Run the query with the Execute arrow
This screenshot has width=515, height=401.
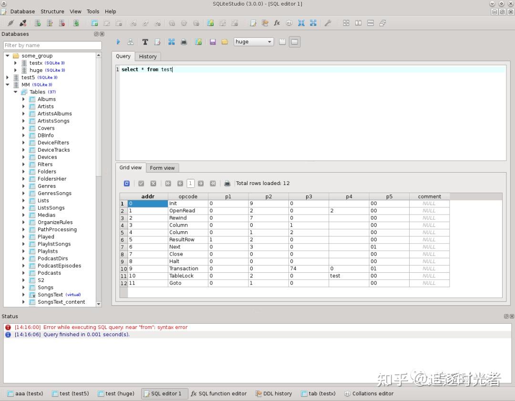pos(118,42)
